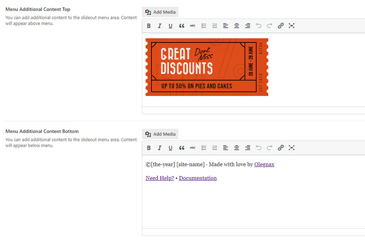365x243 pixels.
Task: Insert blockquote in the bottom content editor
Action: 182,148
